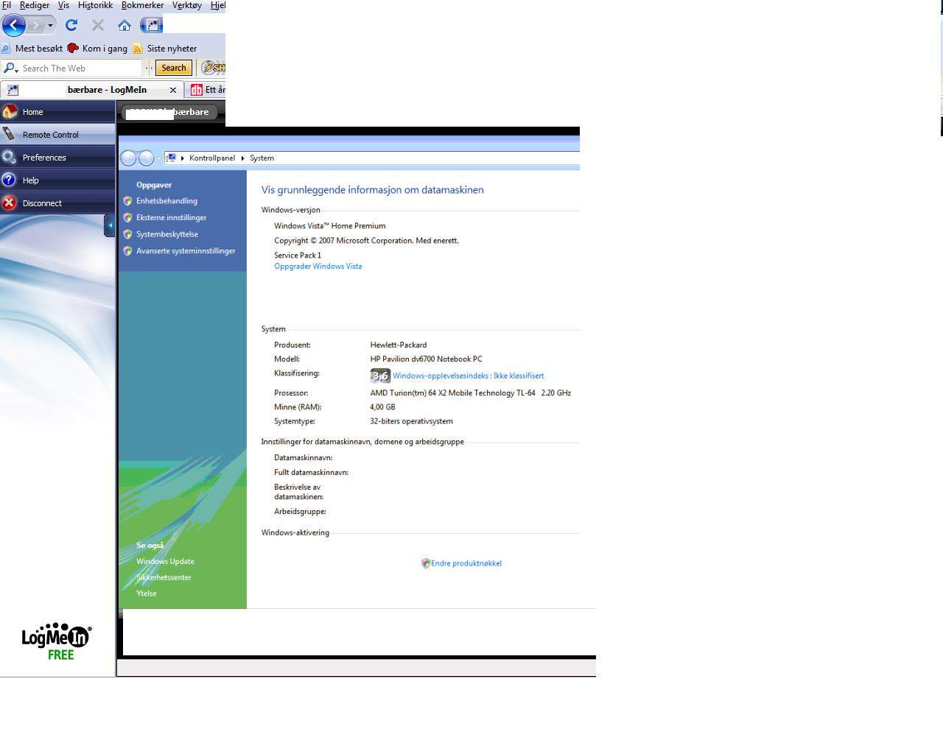Viewport: 943px width, 754px height.
Task: Open Enhetsbehandling task link
Action: [166, 200]
